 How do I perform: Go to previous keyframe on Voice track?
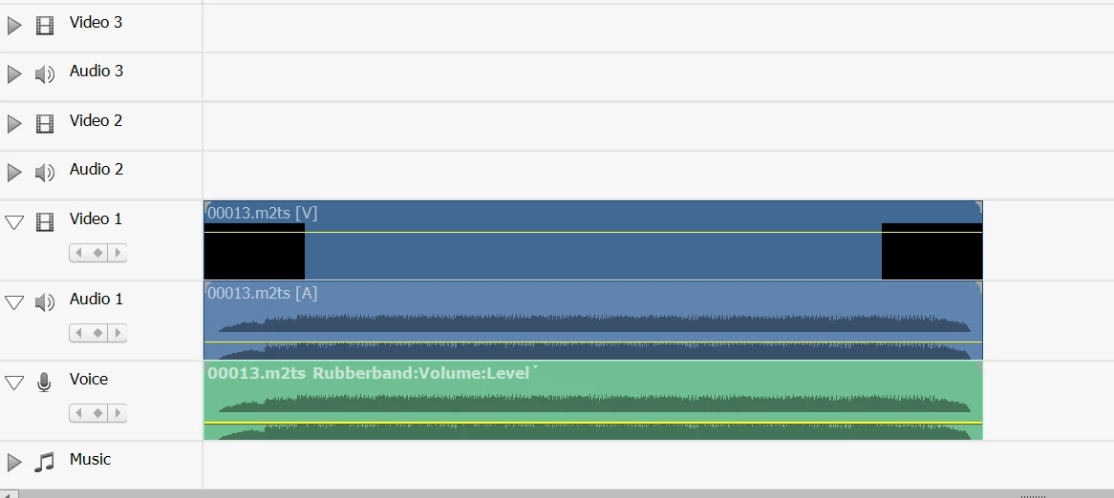pos(79,413)
